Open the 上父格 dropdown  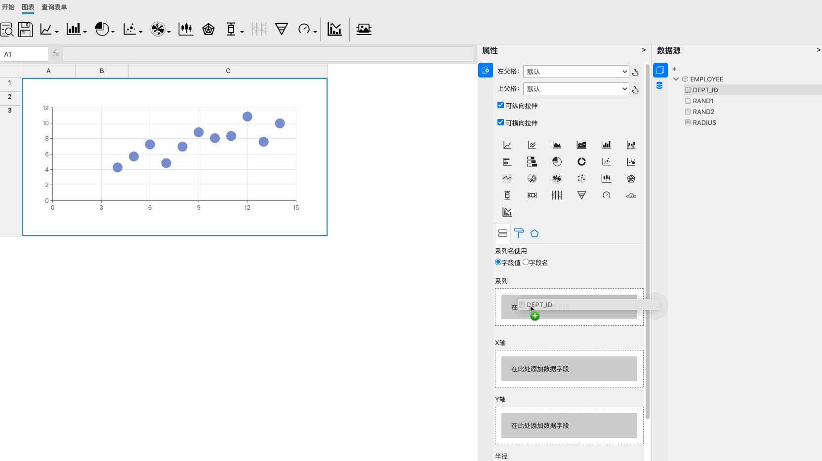[576, 89]
